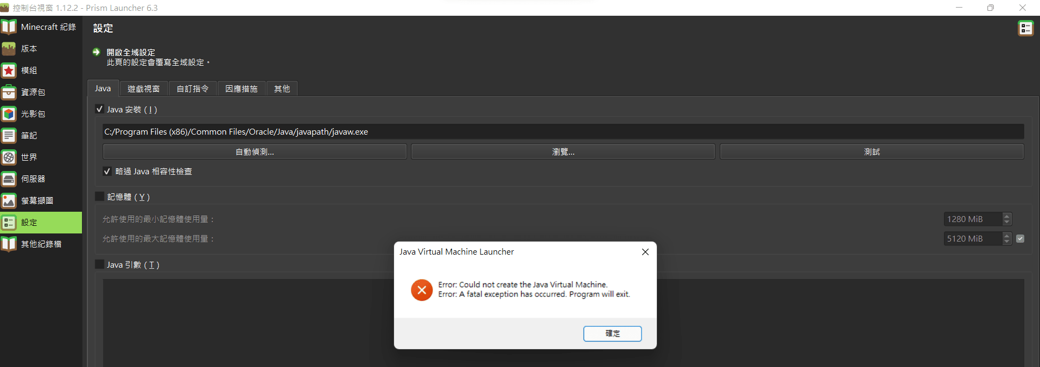This screenshot has height=367, width=1040.
Task: Increase minimum memory with up arrow
Action: (1007, 216)
